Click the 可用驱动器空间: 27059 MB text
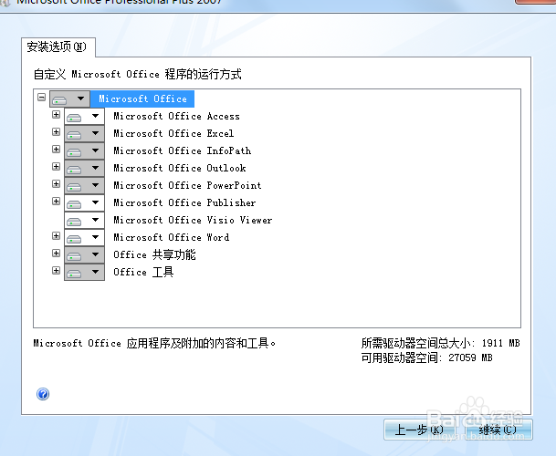 tap(427, 358)
